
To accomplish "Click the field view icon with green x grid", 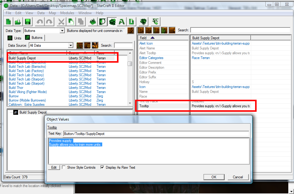I will (156, 30).
